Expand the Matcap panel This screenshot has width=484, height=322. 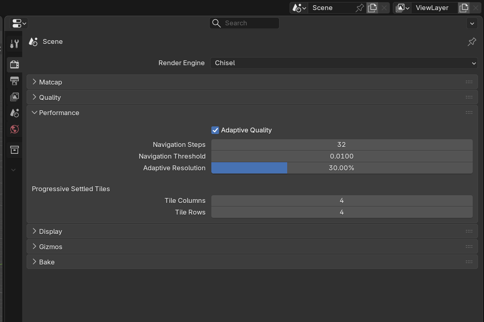[x=252, y=82]
